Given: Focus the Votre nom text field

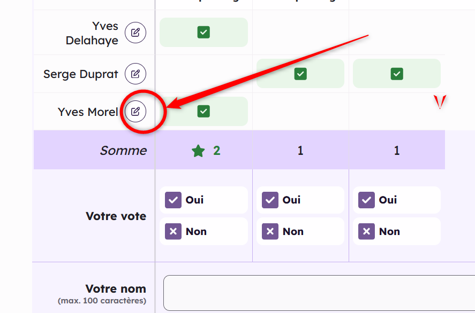Looking at the screenshot, I should coord(319,293).
